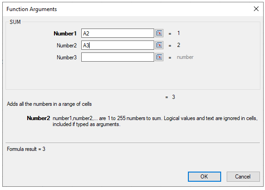Click the evaluated value 2 beside Number2
The image size is (265, 190).
(x=179, y=45)
